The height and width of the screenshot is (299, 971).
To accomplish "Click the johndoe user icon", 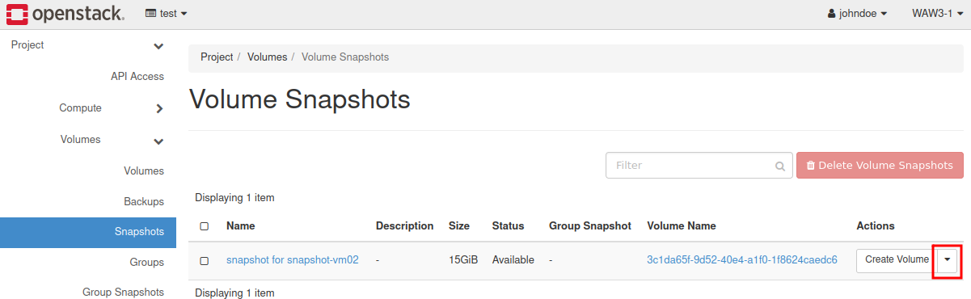I will coord(832,14).
